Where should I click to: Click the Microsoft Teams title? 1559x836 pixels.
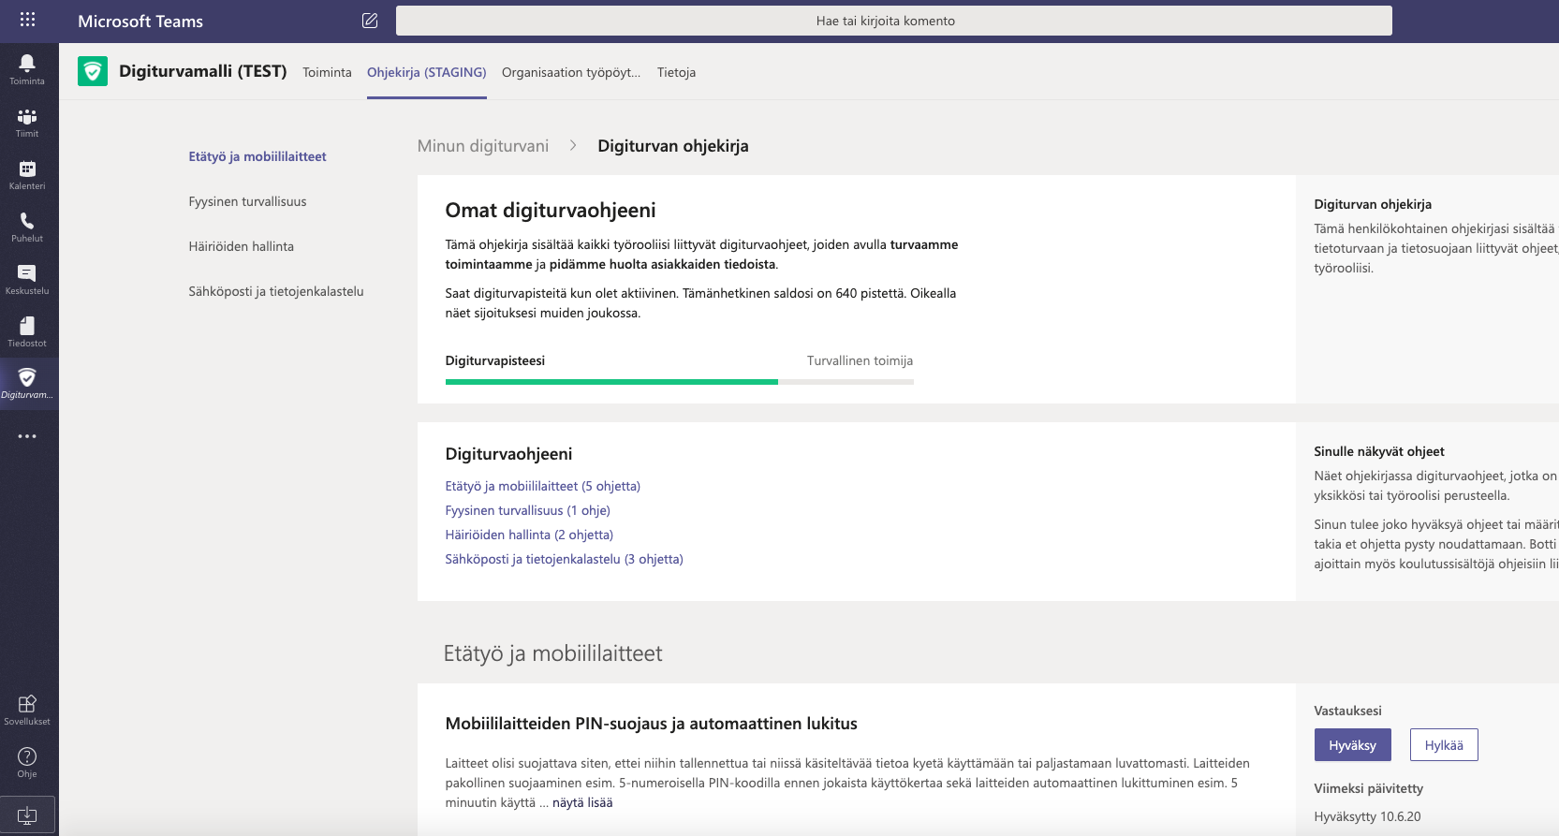pos(140,21)
